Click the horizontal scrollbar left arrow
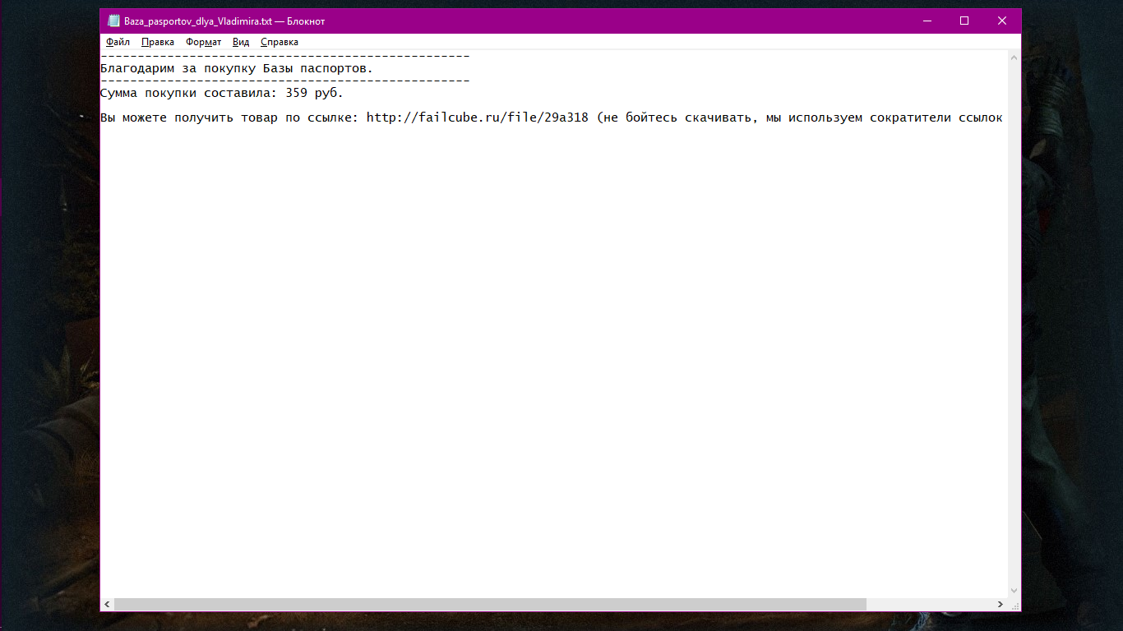The height and width of the screenshot is (631, 1123). pos(108,604)
